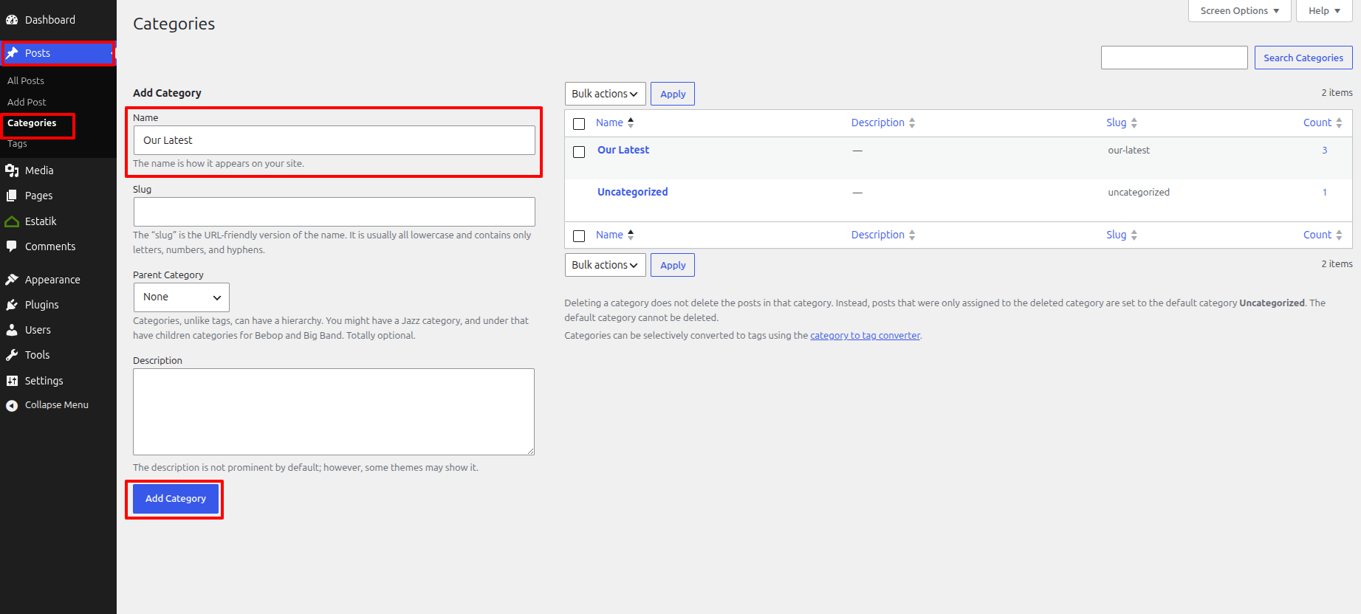1361x614 pixels.
Task: Focus the Slug input field
Action: click(x=335, y=212)
